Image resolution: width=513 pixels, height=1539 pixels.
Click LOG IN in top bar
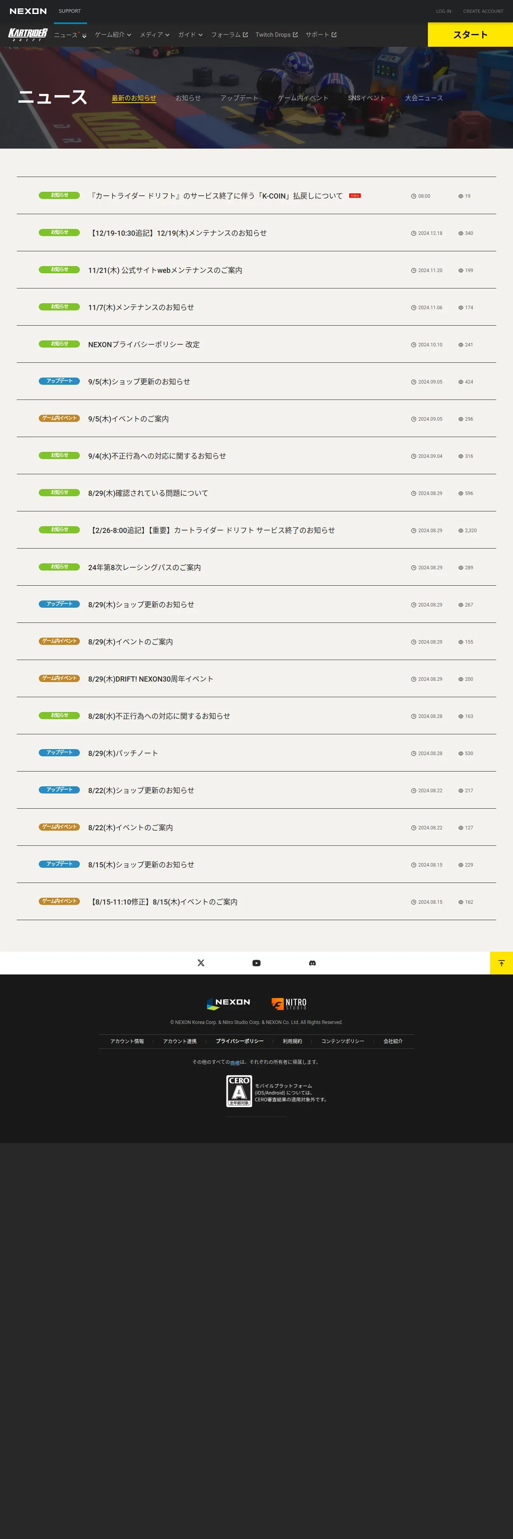pos(444,11)
